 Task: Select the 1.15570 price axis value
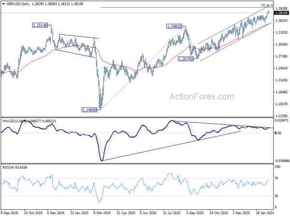281,104
